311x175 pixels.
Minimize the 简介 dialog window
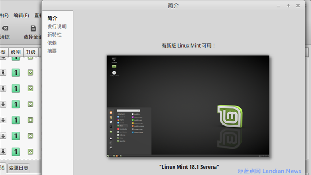coord(279,6)
